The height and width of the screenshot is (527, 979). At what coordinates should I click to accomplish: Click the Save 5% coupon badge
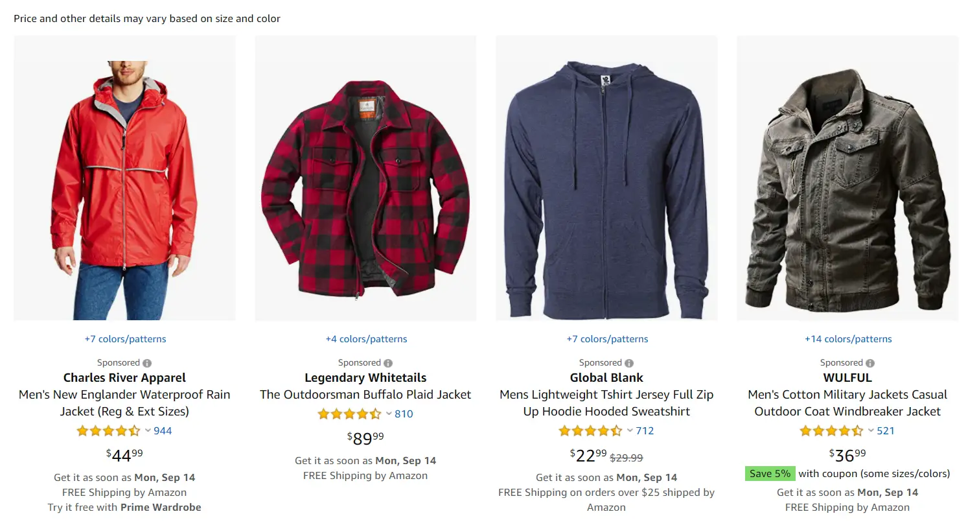coord(770,474)
